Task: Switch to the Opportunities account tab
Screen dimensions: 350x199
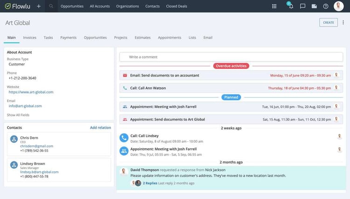Action: [x=95, y=38]
